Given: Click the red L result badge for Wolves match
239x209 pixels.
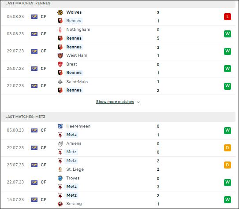Looking at the screenshot, I should coord(228,17).
